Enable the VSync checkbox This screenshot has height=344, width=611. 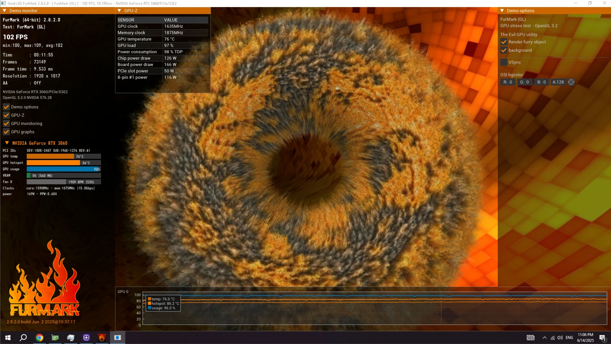pyautogui.click(x=504, y=62)
